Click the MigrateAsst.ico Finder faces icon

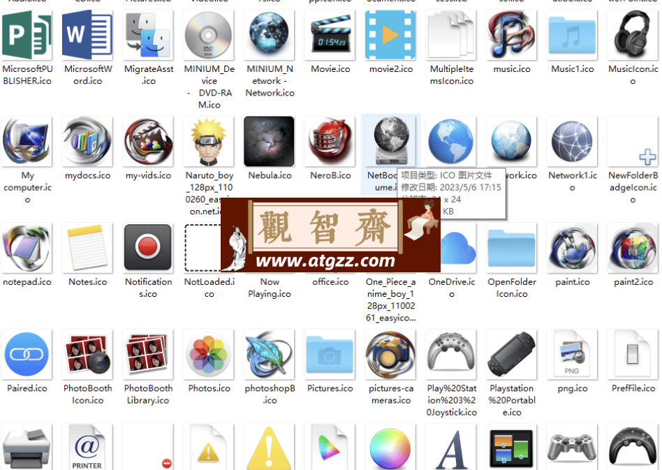(148, 35)
